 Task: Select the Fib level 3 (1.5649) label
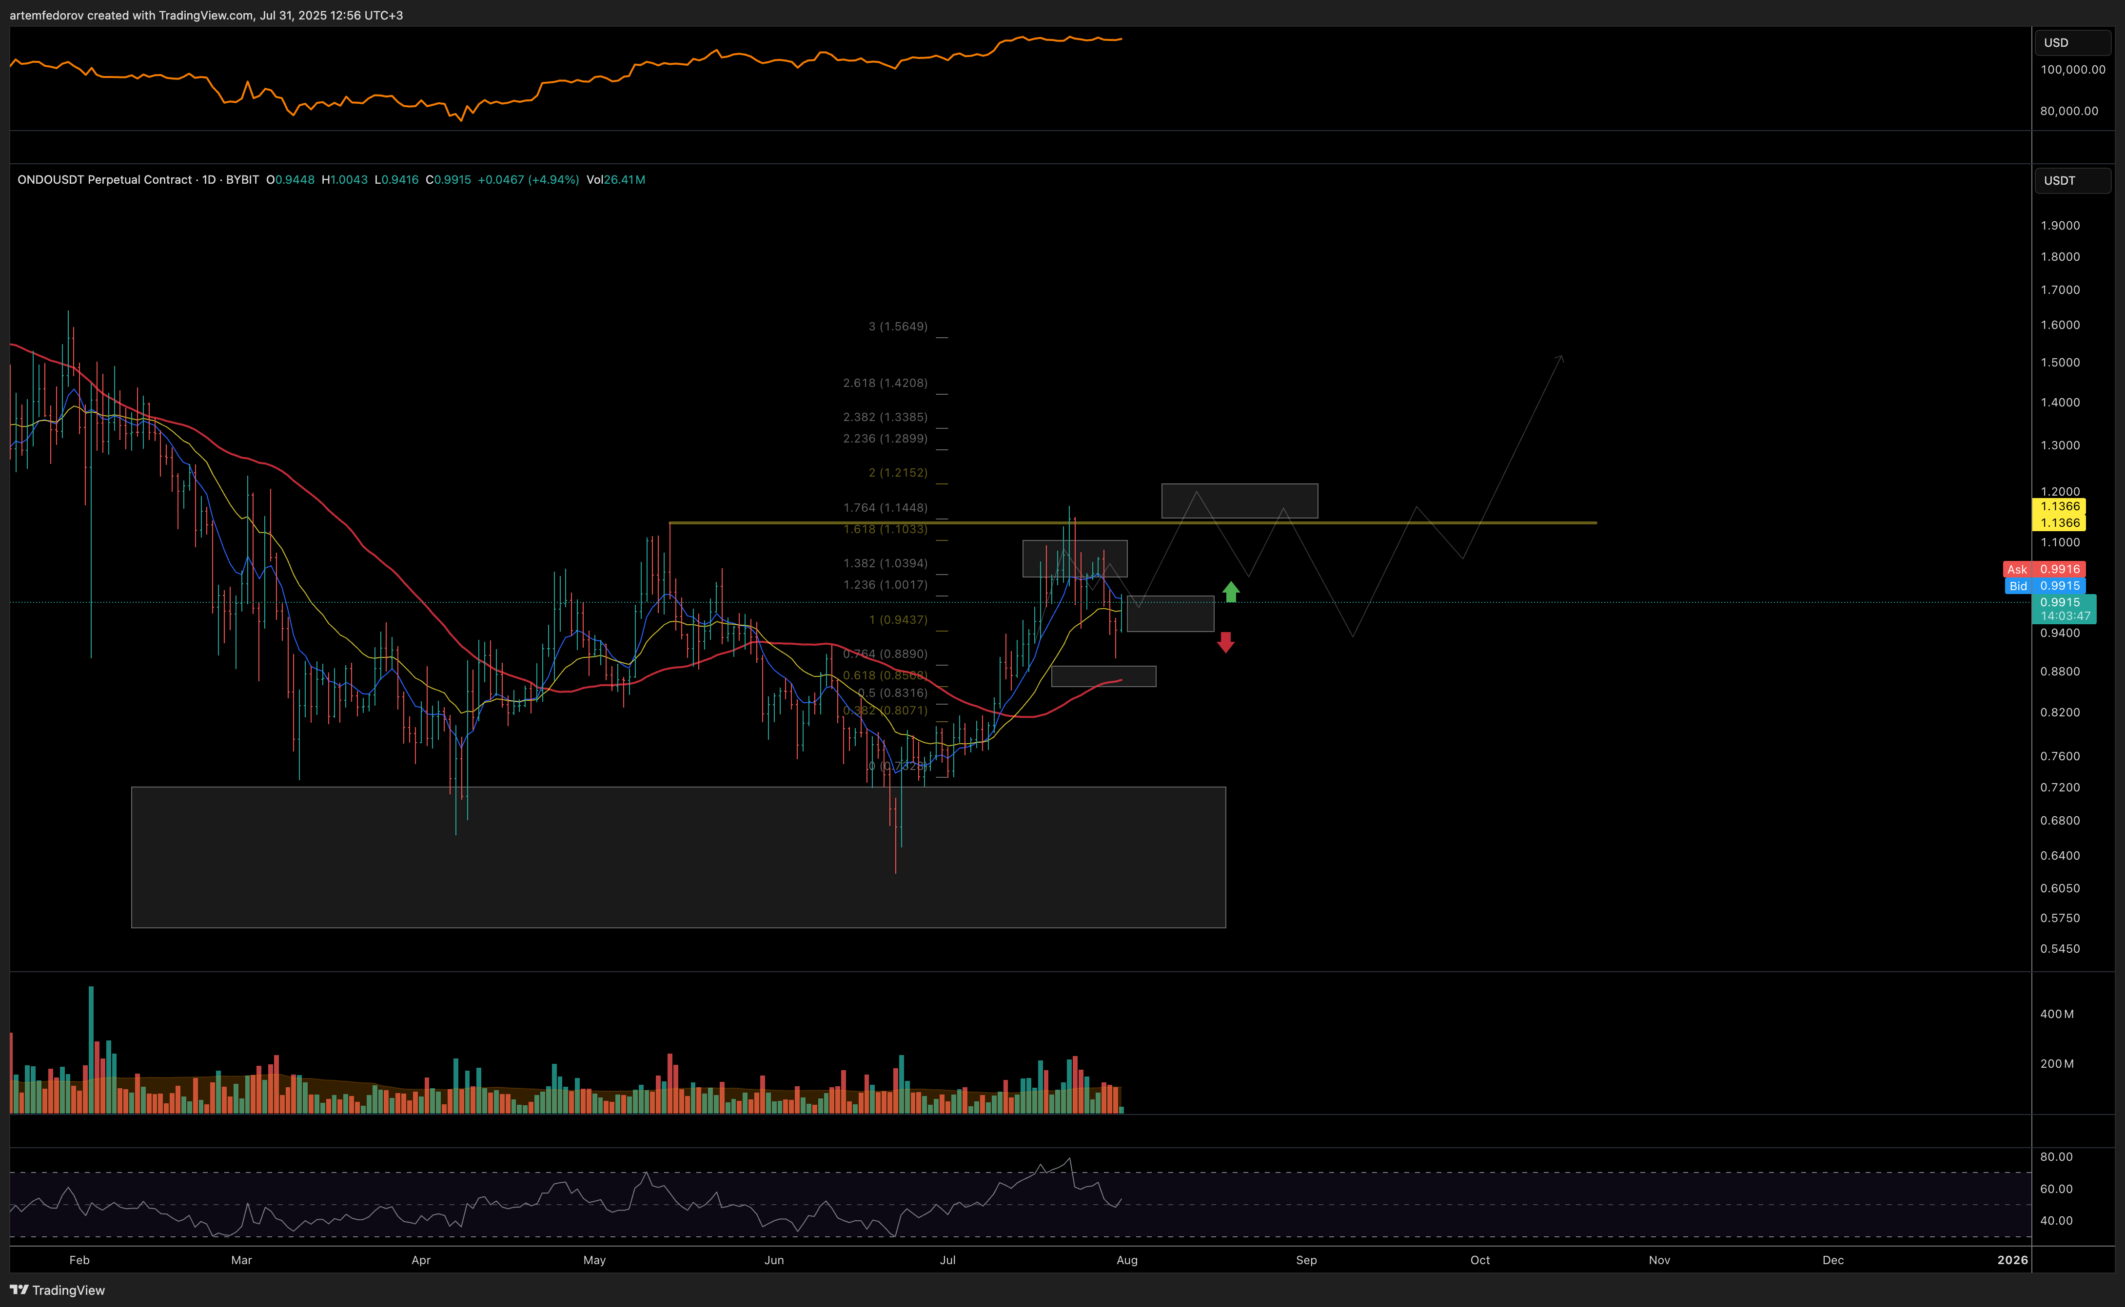pyautogui.click(x=898, y=326)
